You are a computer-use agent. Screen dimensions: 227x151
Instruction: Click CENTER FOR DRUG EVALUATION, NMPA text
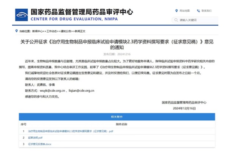pos(74,19)
